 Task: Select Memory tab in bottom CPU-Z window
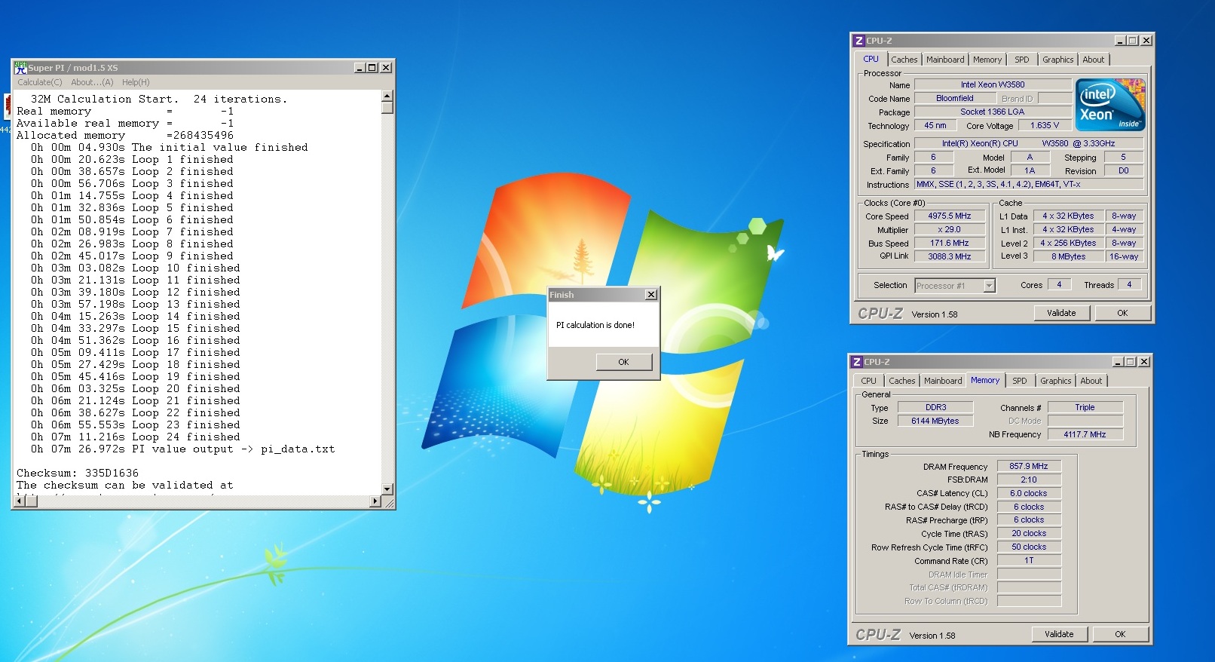point(985,380)
